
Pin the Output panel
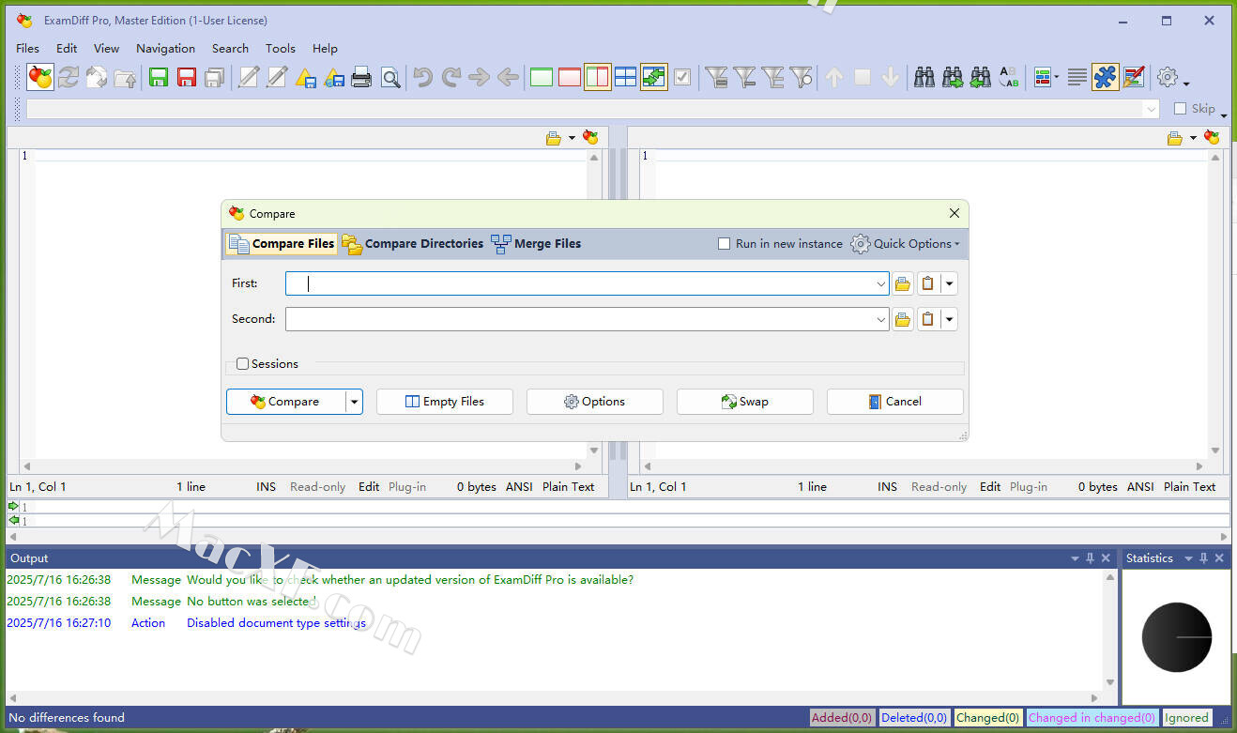pos(1091,558)
